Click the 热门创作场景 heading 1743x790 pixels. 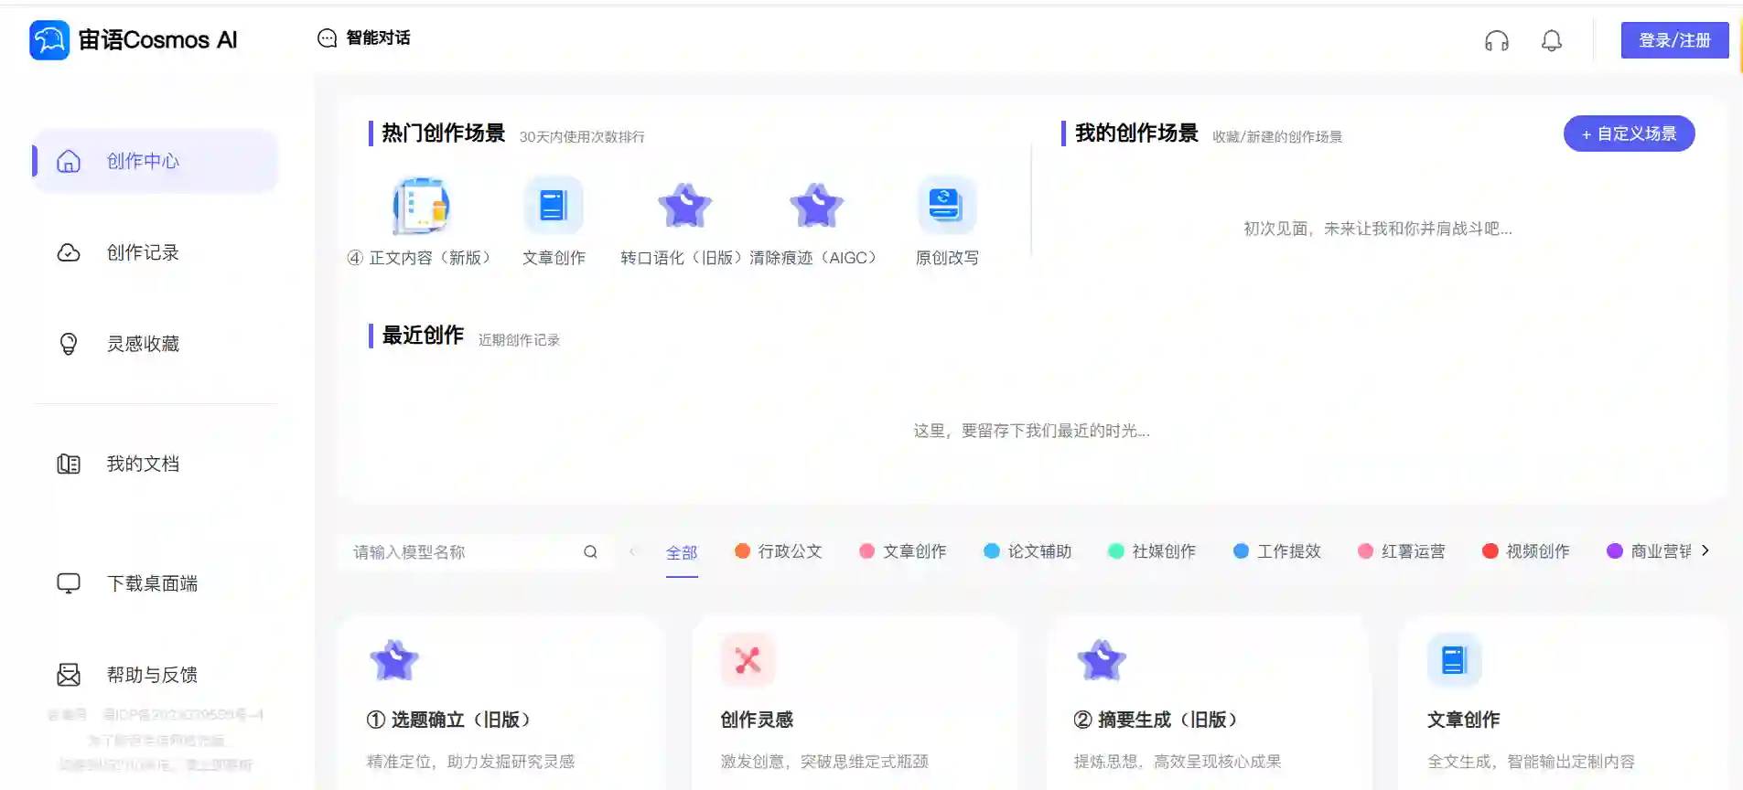tap(443, 133)
